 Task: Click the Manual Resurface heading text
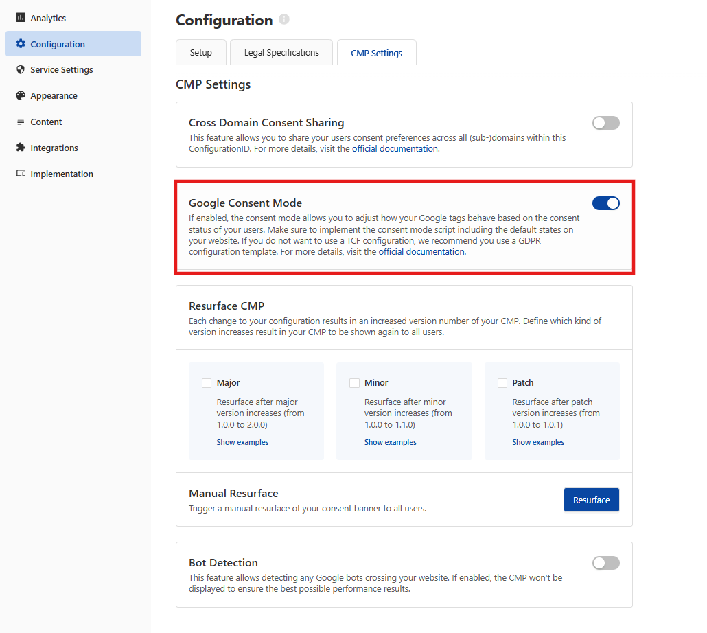pyautogui.click(x=233, y=493)
